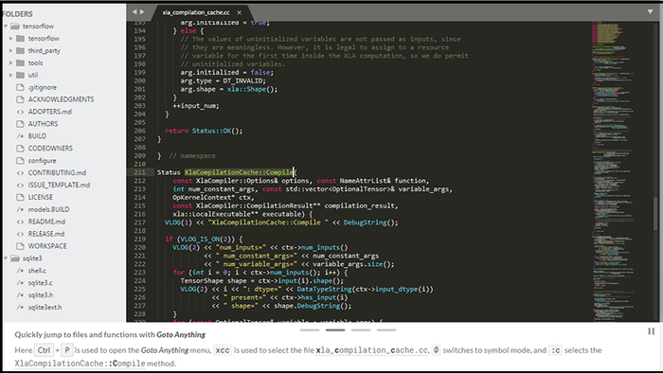Select the second slide indicator
The height and width of the screenshot is (373, 663).
point(335,329)
